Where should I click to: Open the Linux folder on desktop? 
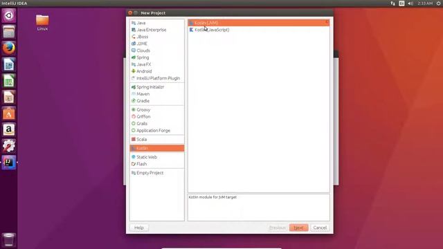click(x=42, y=23)
